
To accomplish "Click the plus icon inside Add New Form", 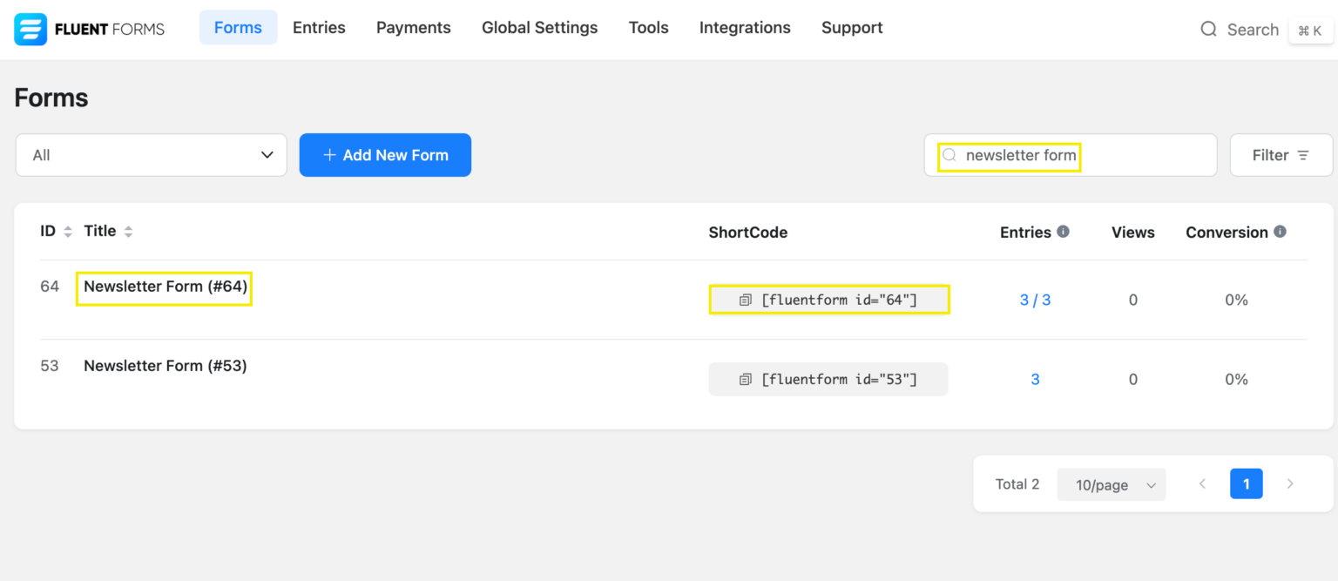I will pos(329,154).
